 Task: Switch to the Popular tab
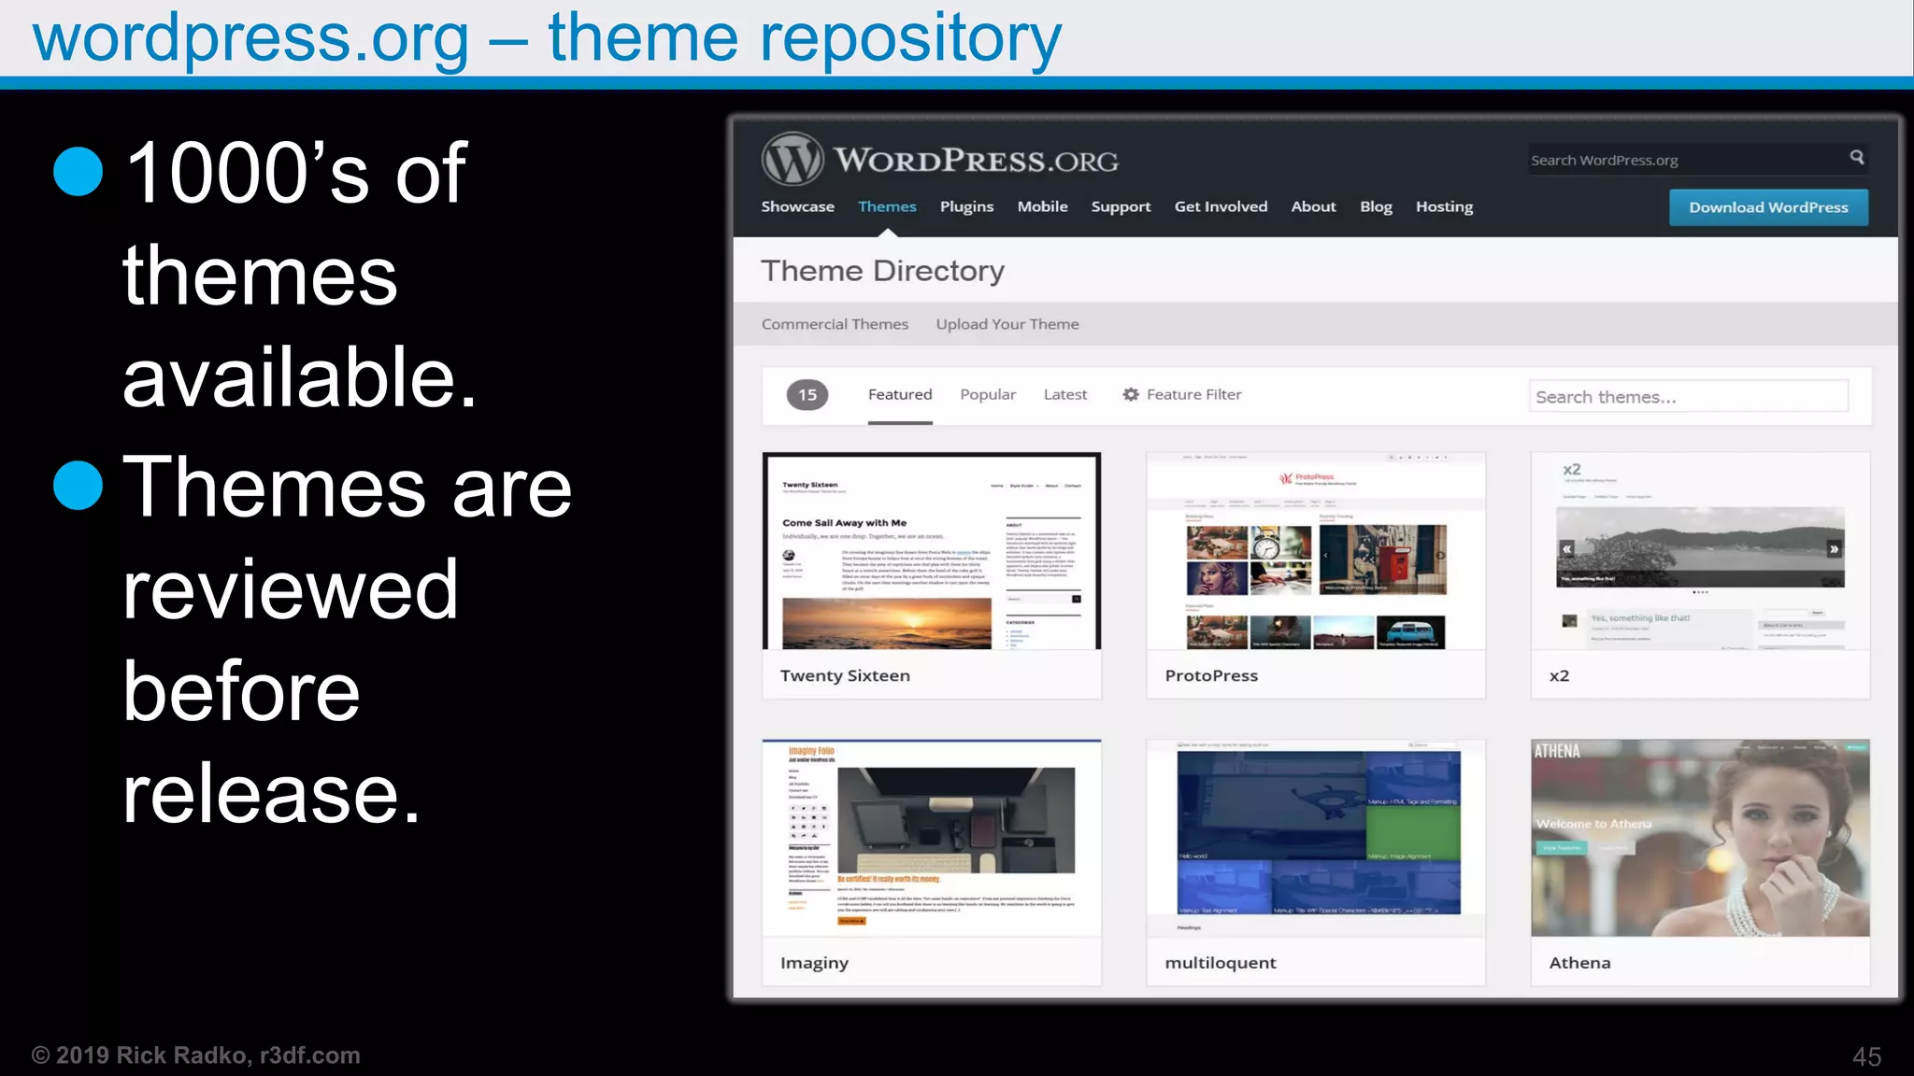(988, 394)
